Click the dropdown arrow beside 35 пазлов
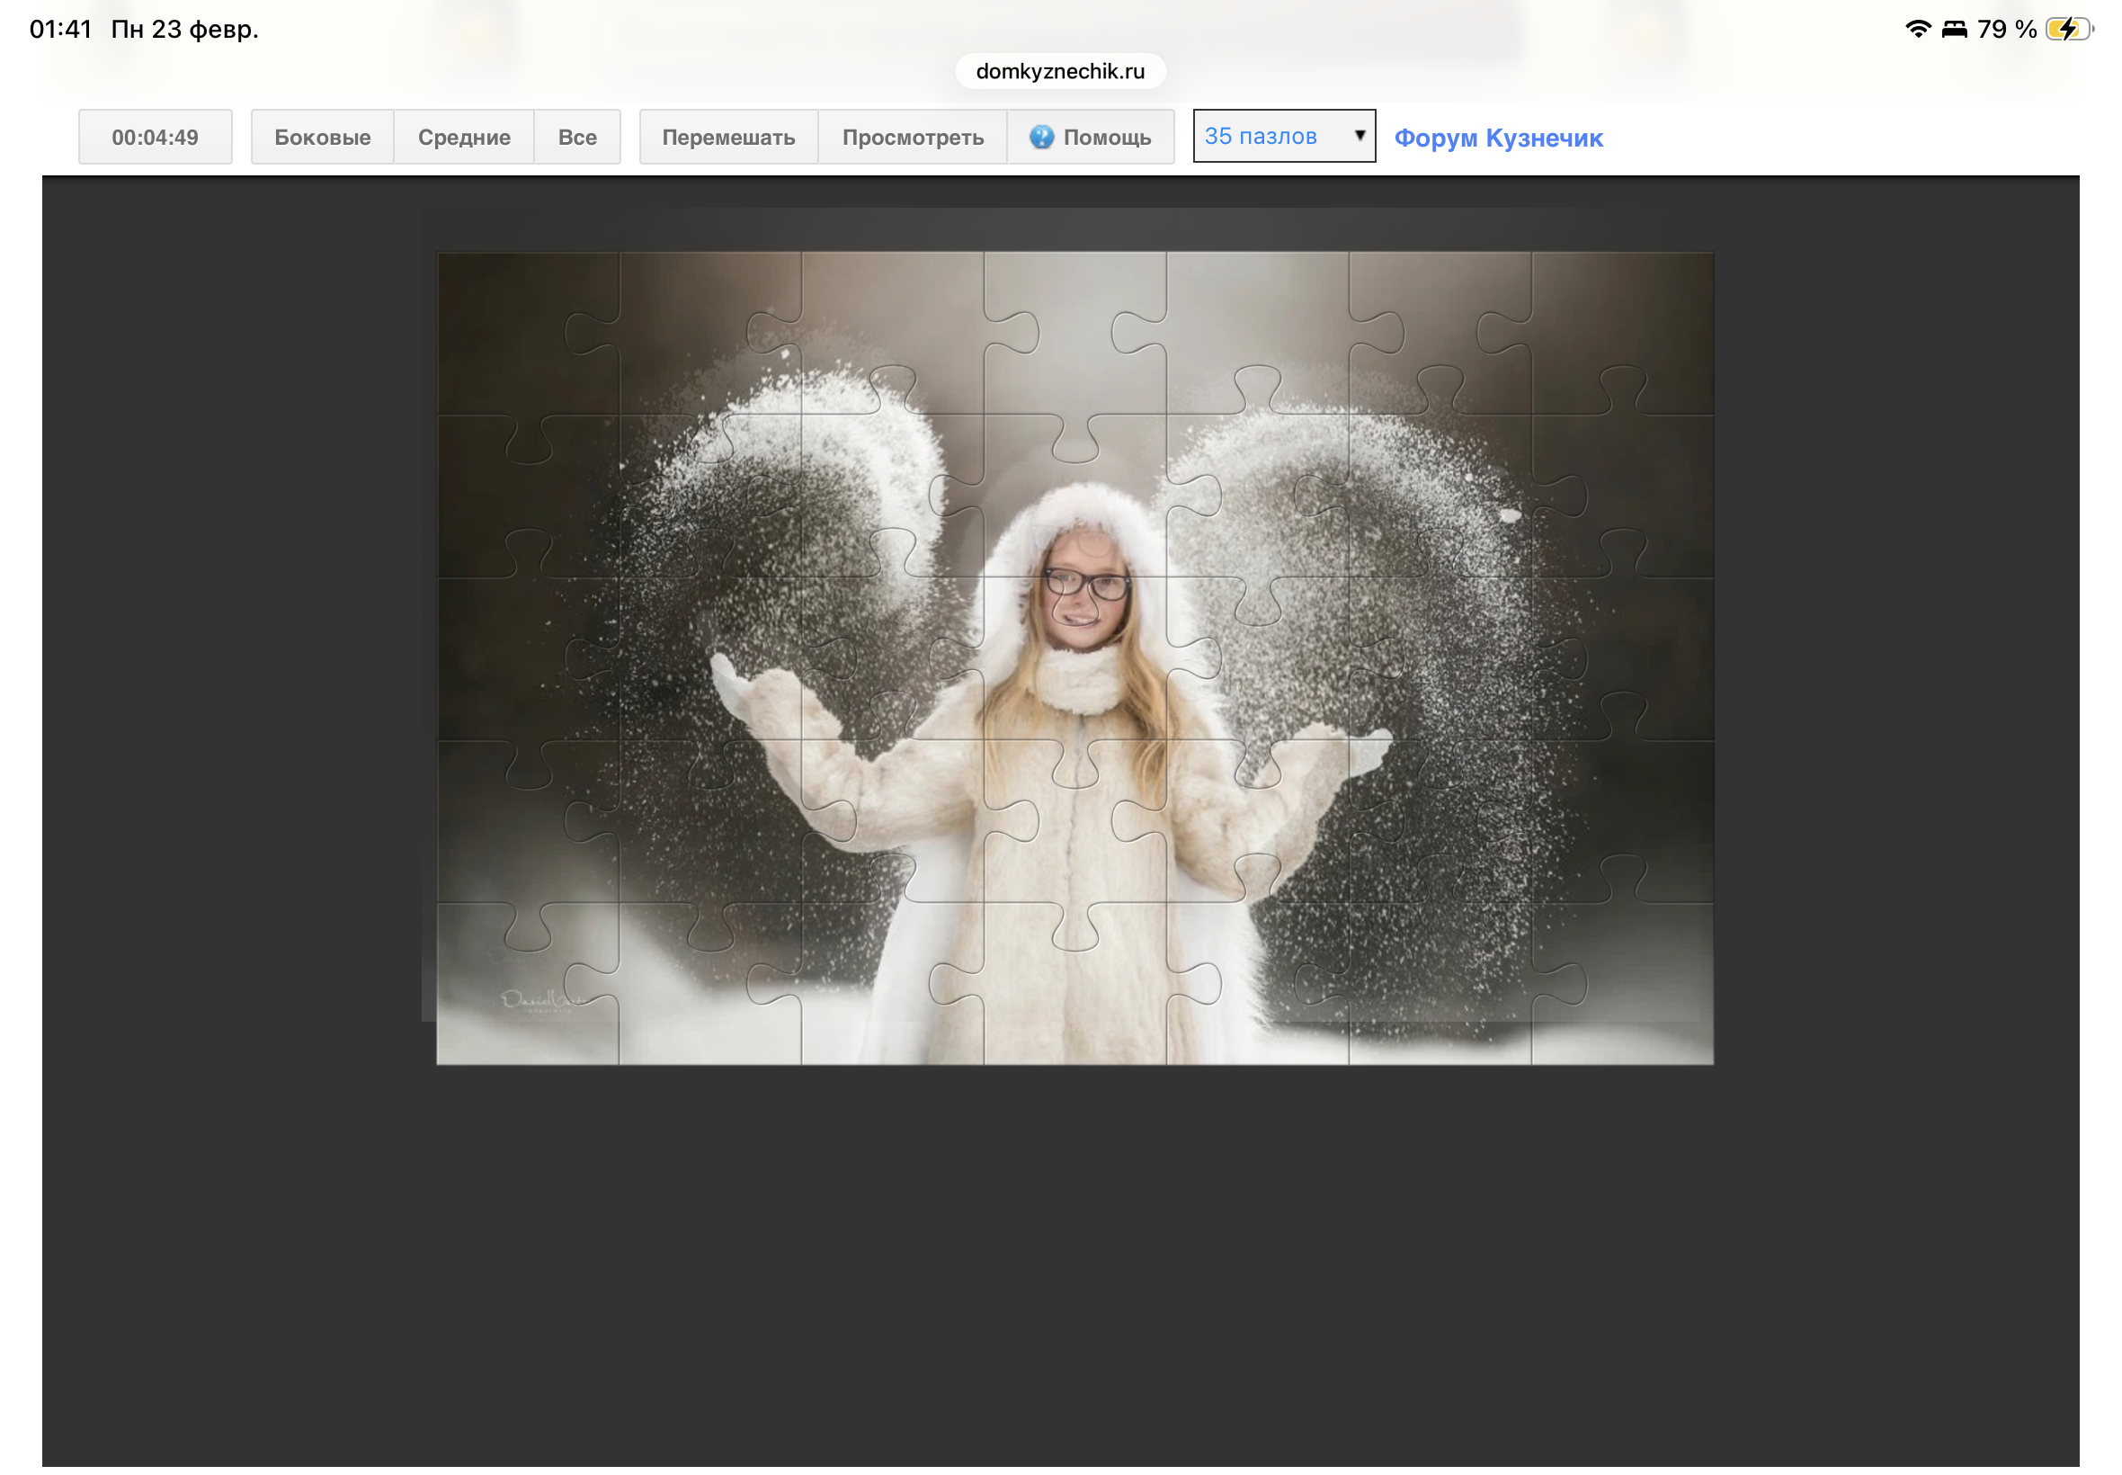Screen dimensions: 2122x1475 (1359, 136)
